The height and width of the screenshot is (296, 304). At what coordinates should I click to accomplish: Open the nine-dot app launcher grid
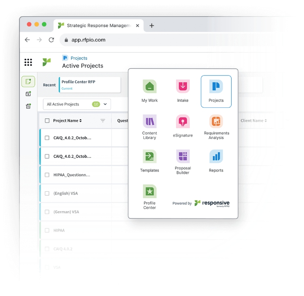pos(28,62)
